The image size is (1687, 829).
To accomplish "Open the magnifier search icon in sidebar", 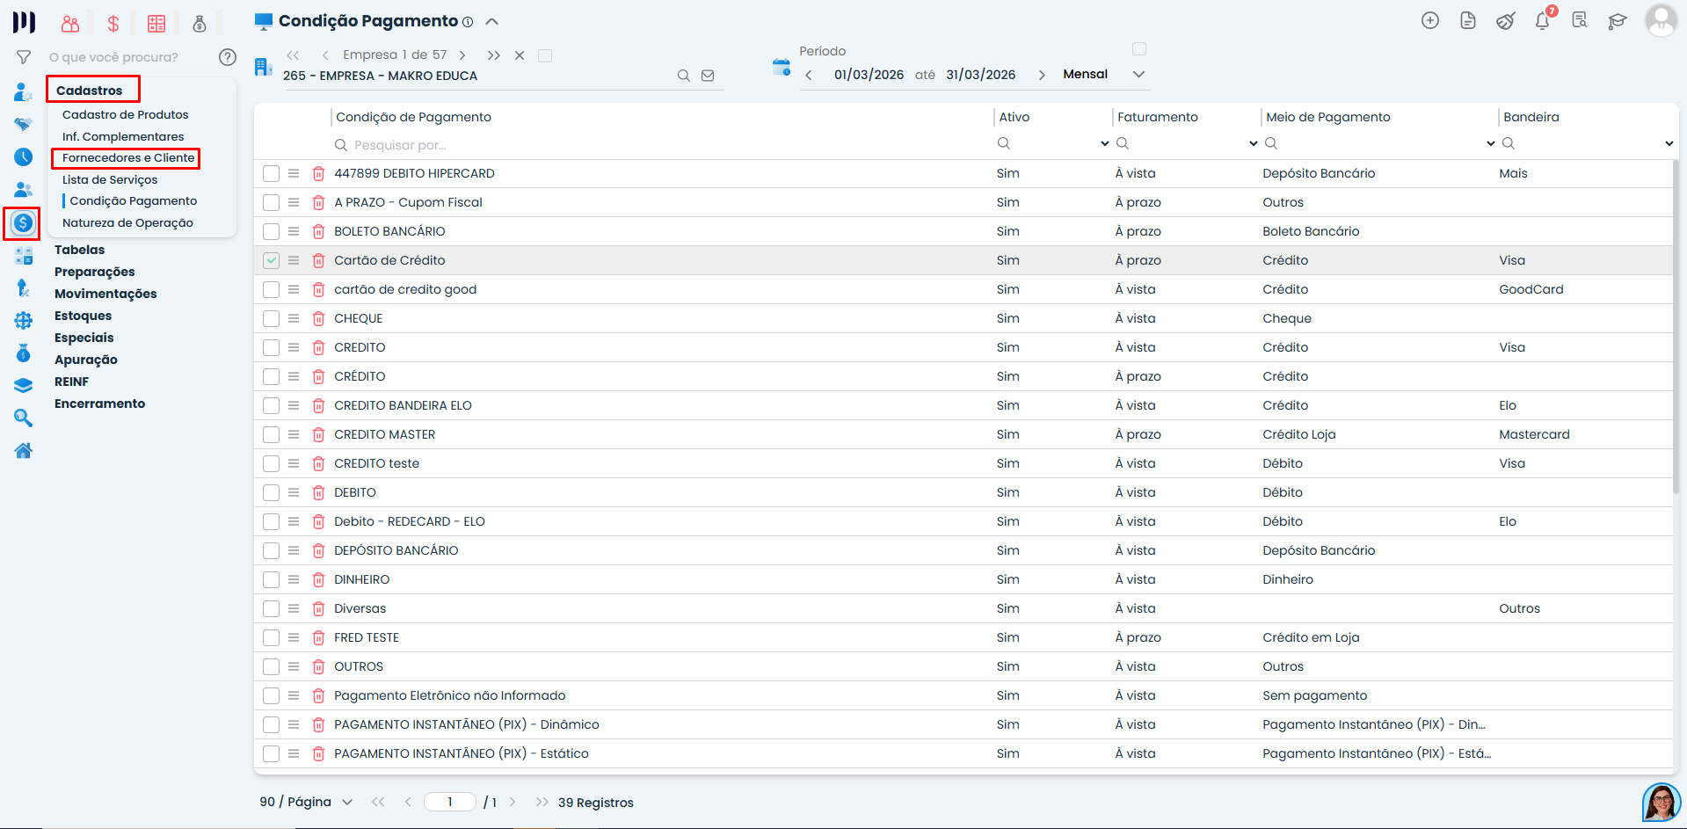I will tap(22, 418).
